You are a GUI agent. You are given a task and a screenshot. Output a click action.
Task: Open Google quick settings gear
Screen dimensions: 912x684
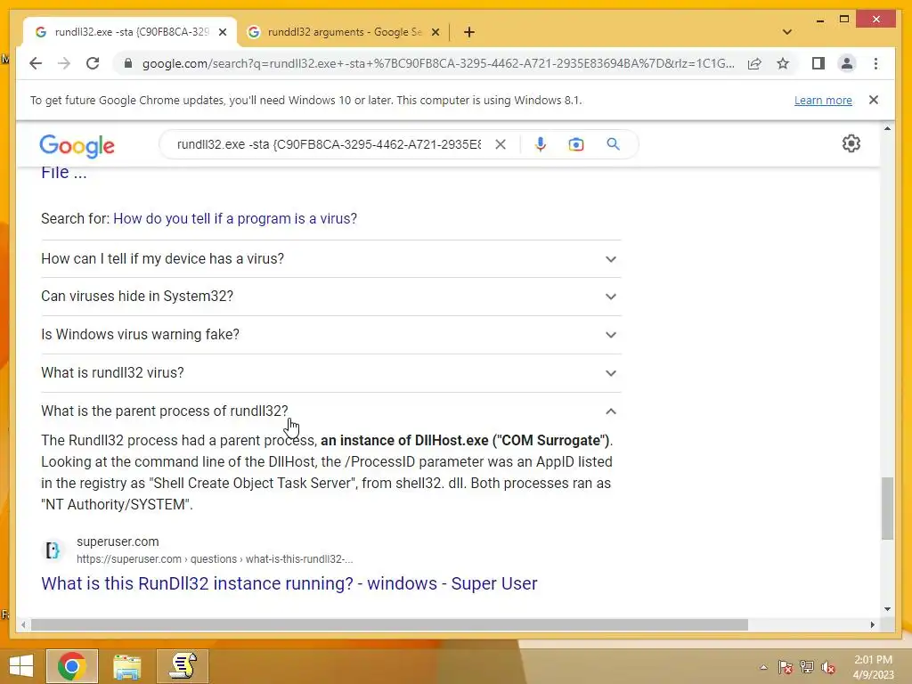(851, 143)
